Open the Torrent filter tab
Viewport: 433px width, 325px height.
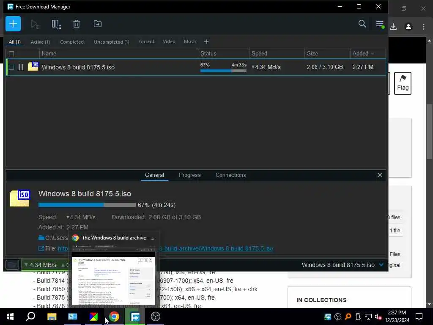pos(146,42)
